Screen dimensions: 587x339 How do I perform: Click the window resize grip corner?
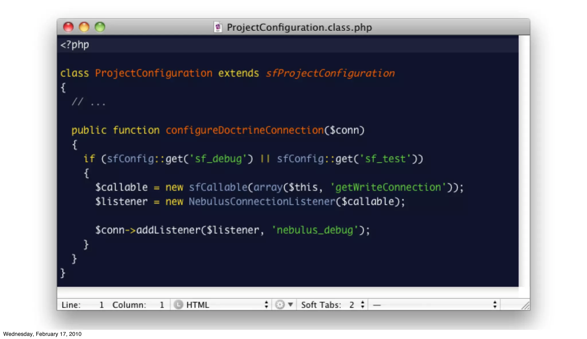[x=525, y=306]
